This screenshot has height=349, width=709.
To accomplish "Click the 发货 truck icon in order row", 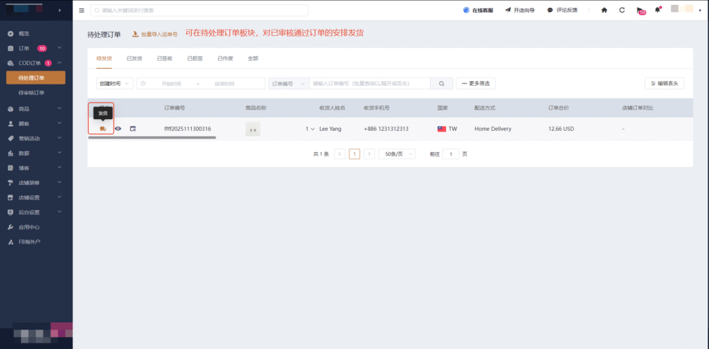I will click(102, 129).
